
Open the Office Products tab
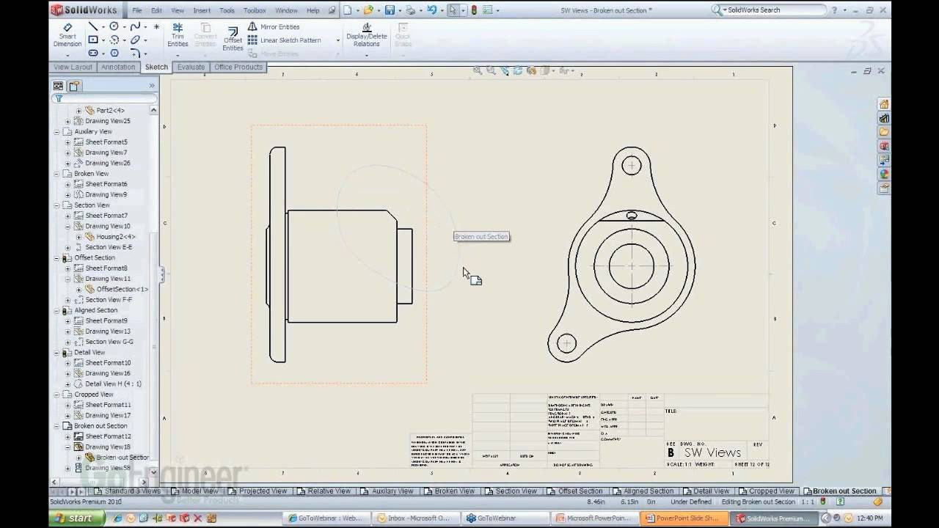pyautogui.click(x=238, y=67)
